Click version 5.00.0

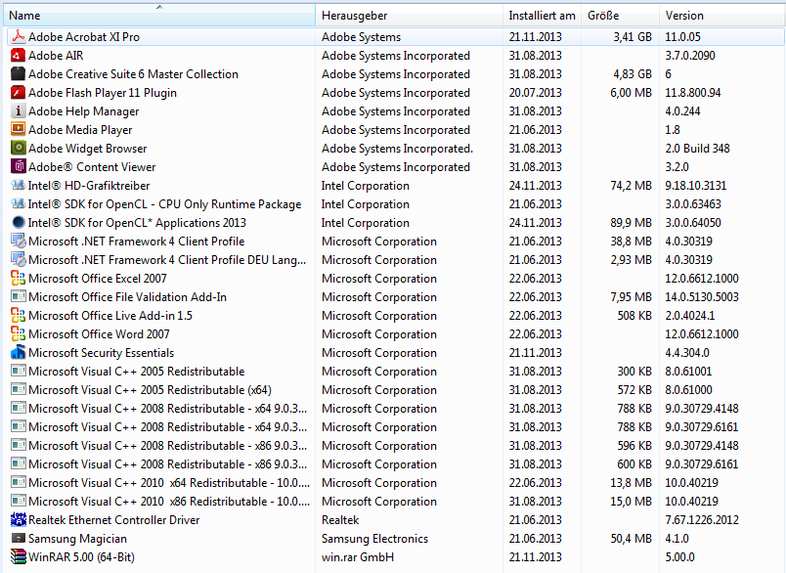(x=679, y=556)
